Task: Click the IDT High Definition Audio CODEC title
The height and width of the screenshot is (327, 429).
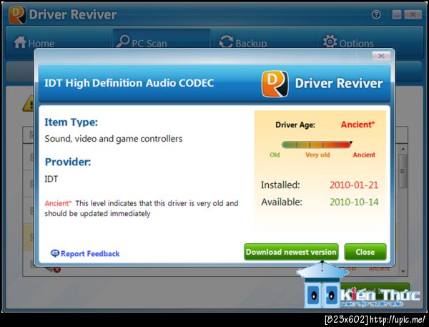Action: point(129,83)
